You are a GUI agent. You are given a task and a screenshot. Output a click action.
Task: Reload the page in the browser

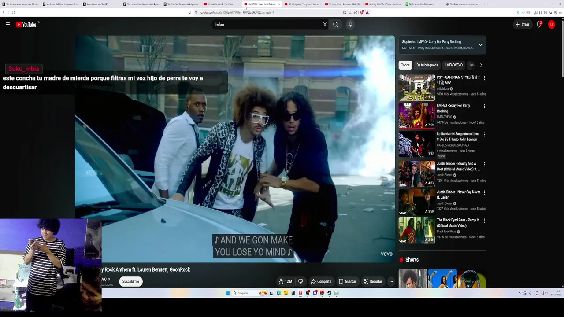point(13,12)
